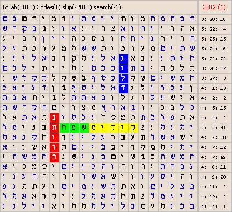Select verse reference '3: 25: 25'
Screen dimensions: 232x212
point(214,59)
